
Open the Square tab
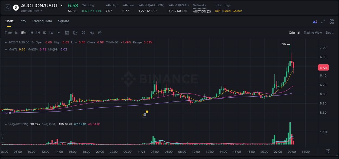pyautogui.click(x=63, y=21)
